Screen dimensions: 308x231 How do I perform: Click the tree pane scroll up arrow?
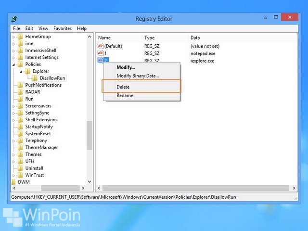coord(90,37)
